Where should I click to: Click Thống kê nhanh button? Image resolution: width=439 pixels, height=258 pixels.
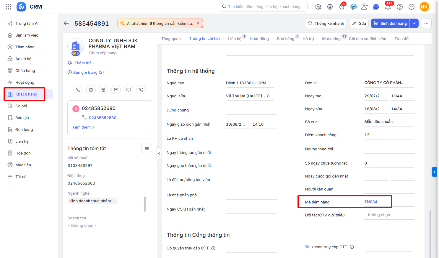326,23
